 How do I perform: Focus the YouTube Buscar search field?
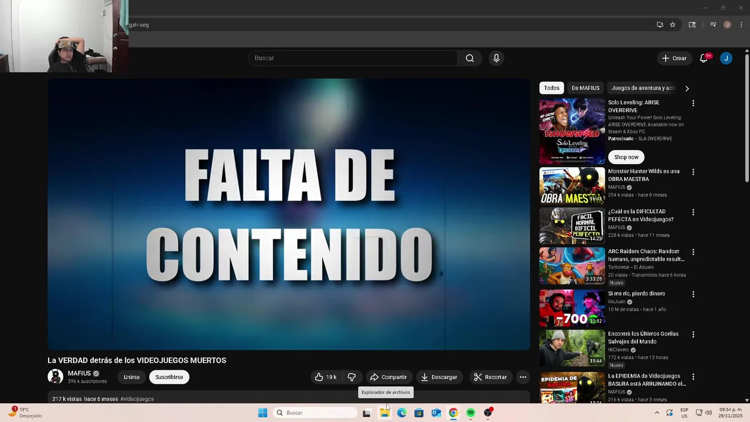coord(353,58)
